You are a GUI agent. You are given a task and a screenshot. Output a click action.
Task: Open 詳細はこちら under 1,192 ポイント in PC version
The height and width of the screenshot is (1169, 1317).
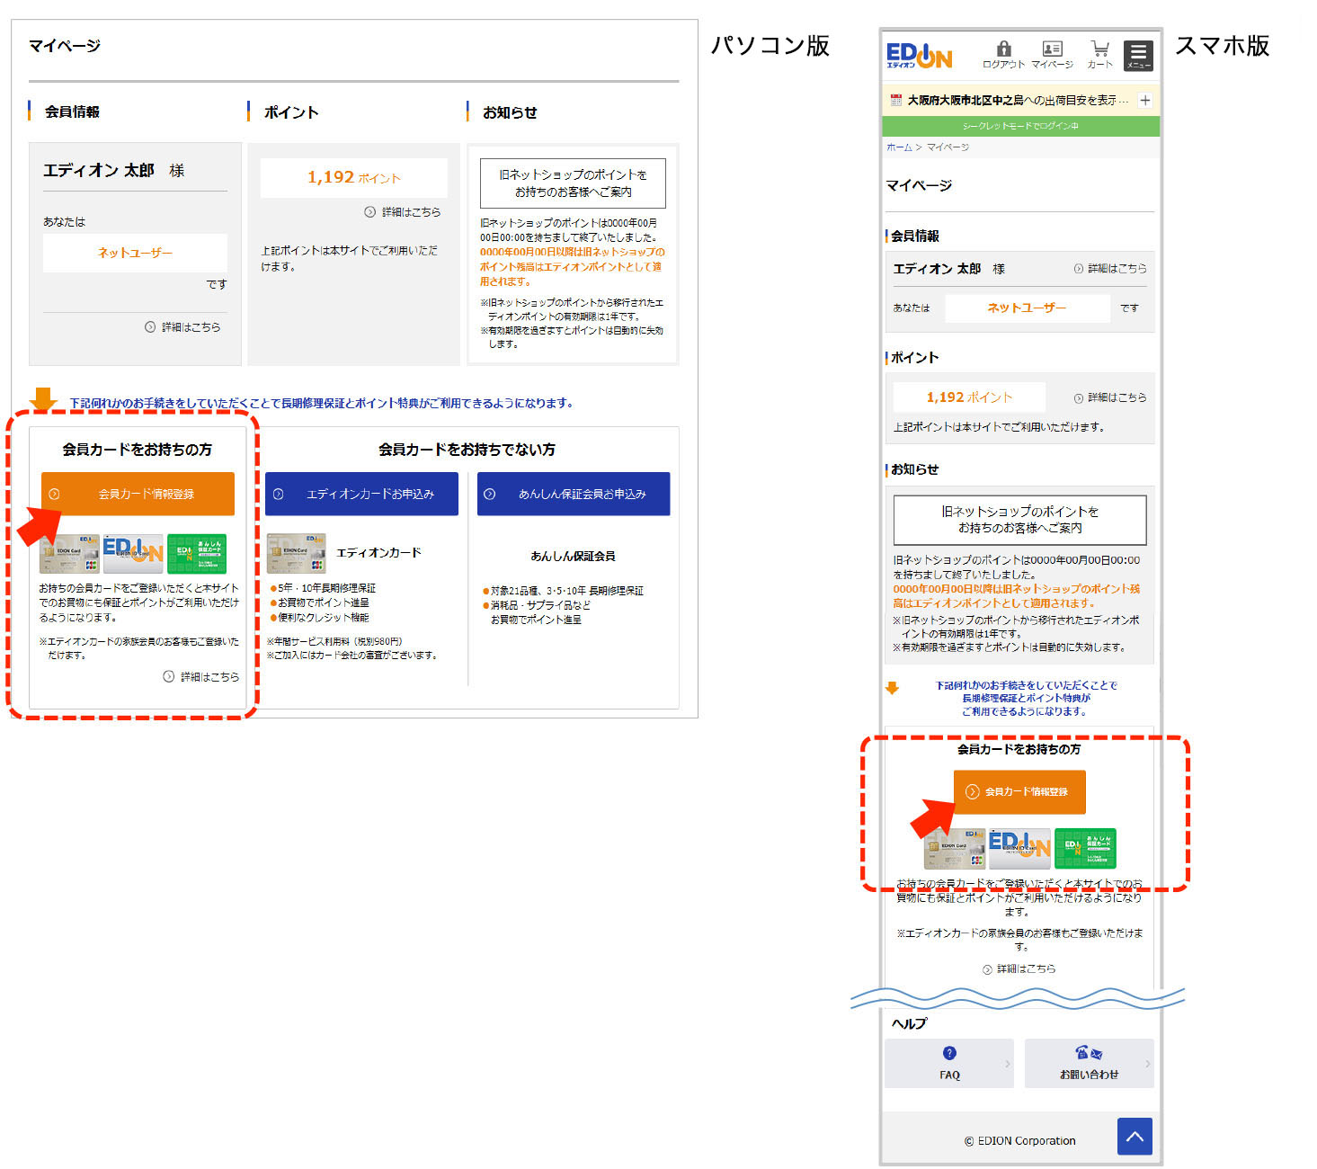[402, 212]
